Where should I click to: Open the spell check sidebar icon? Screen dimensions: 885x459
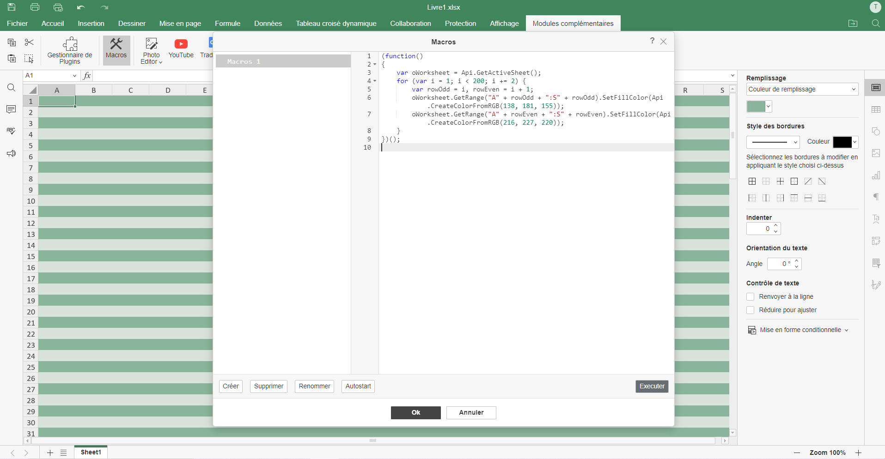pos(11,131)
